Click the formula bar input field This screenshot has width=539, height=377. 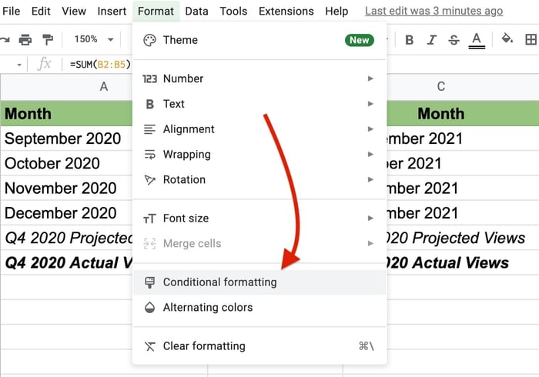100,64
